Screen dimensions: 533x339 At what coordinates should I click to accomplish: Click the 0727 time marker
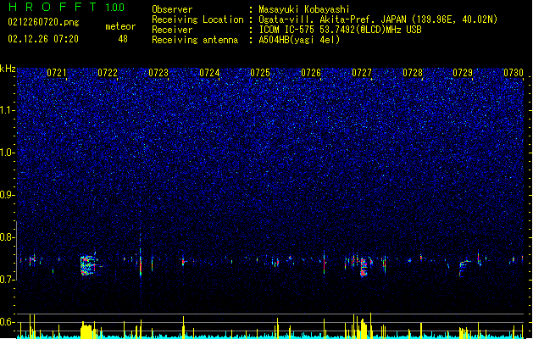(362, 73)
